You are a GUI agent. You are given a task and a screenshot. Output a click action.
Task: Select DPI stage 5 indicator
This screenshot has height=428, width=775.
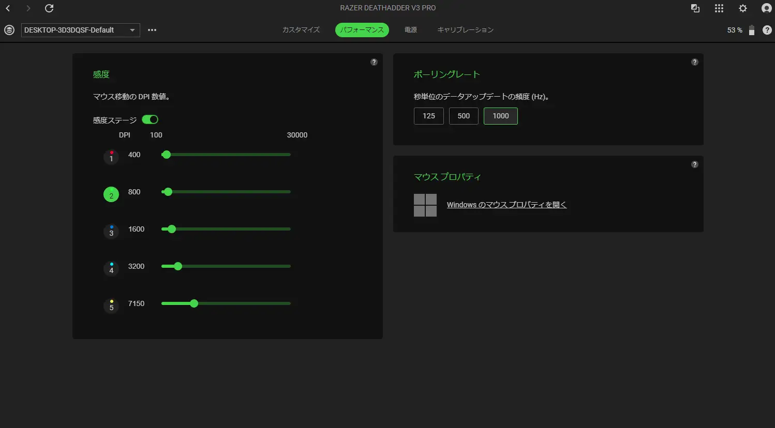point(111,305)
